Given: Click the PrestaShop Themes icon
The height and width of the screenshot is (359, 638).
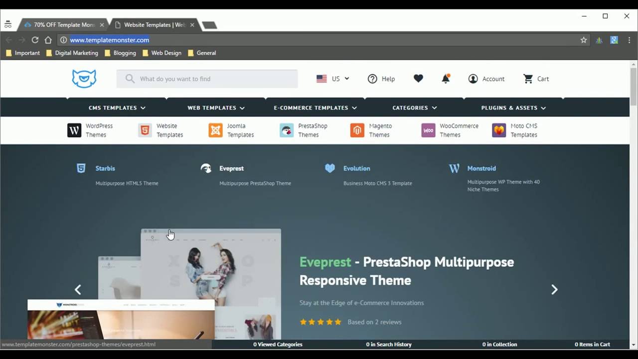Looking at the screenshot, I should click(287, 131).
